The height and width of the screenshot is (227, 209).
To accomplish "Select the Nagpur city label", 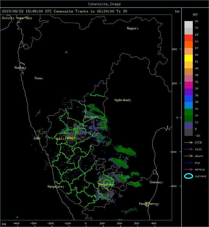I will pyautogui.click(x=133, y=28).
